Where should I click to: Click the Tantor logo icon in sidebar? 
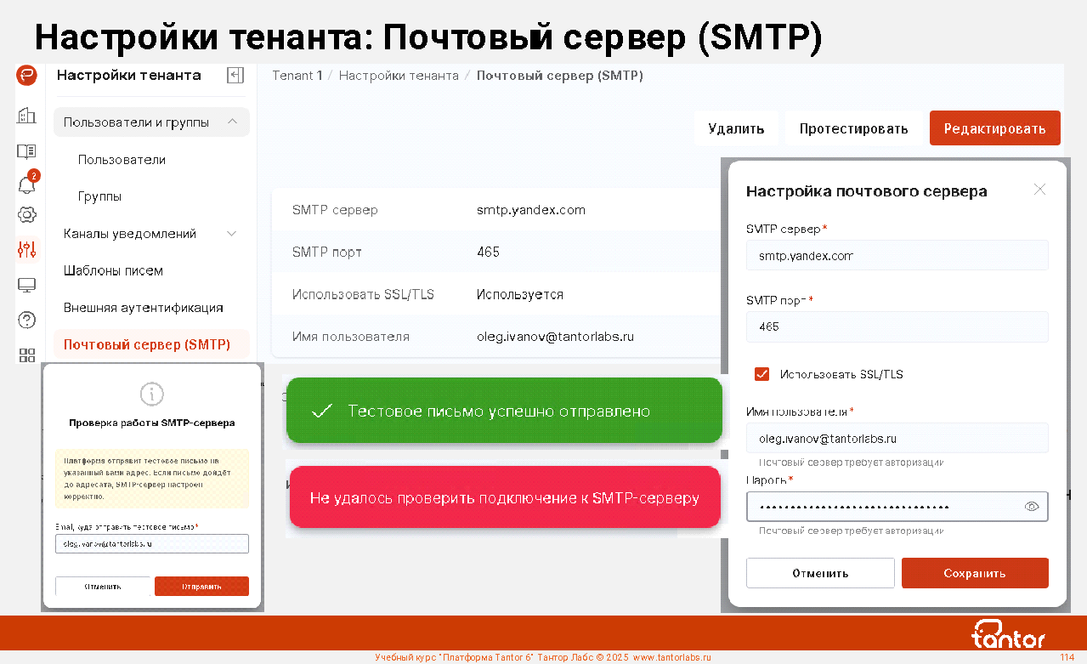tap(26, 76)
